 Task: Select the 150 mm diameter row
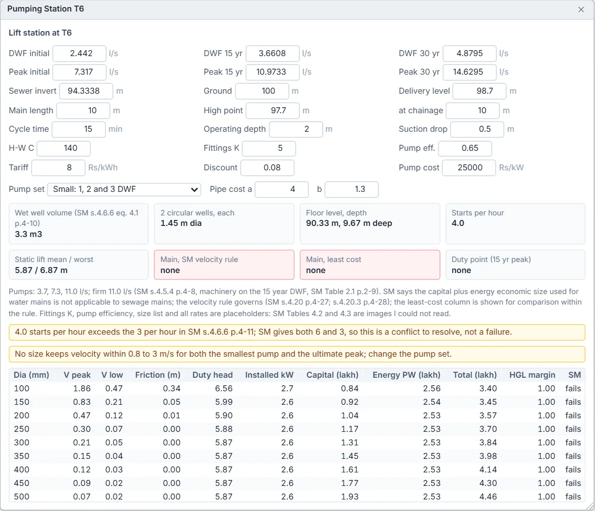coord(297,402)
